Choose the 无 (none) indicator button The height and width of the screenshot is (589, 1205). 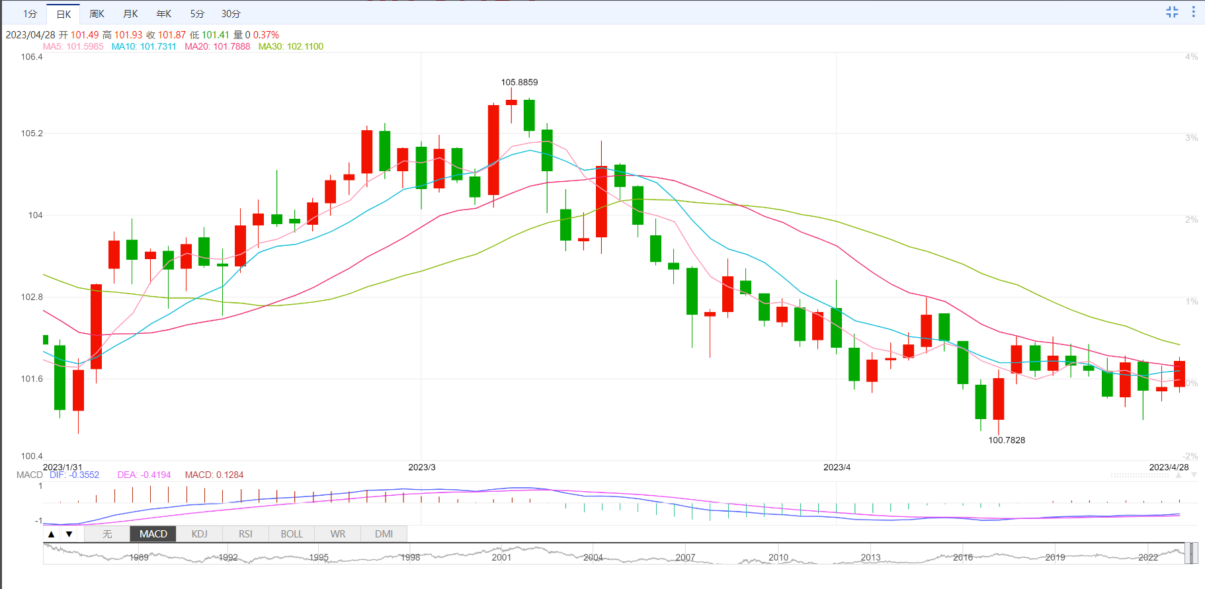tap(107, 534)
